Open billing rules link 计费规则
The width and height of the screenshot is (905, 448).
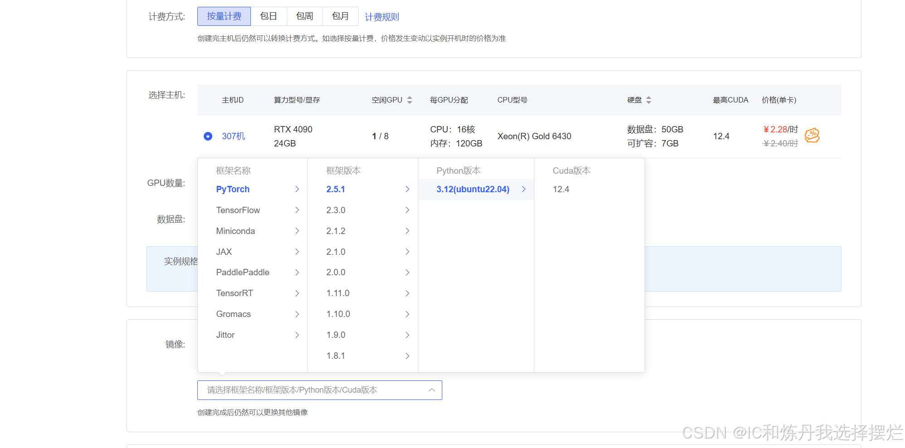382,17
